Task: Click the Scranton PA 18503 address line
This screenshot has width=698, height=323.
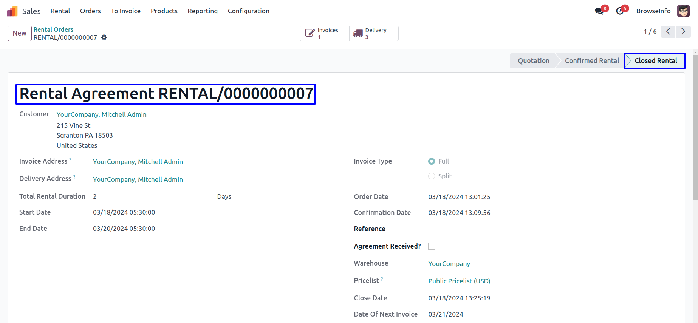Action: pyautogui.click(x=85, y=135)
